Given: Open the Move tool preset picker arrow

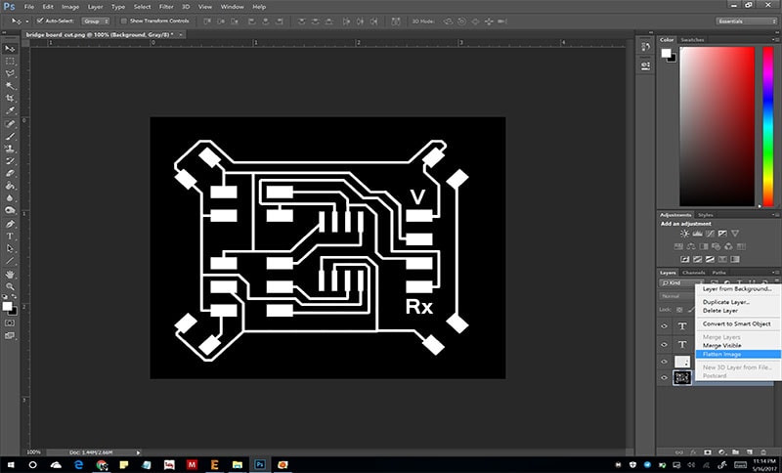Looking at the screenshot, I should [x=27, y=21].
